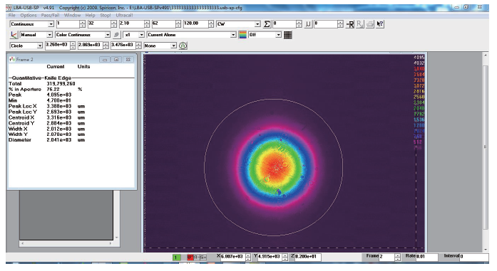Click the context help arrow-question icon
This screenshot has width=497, height=271.
coord(380,24)
